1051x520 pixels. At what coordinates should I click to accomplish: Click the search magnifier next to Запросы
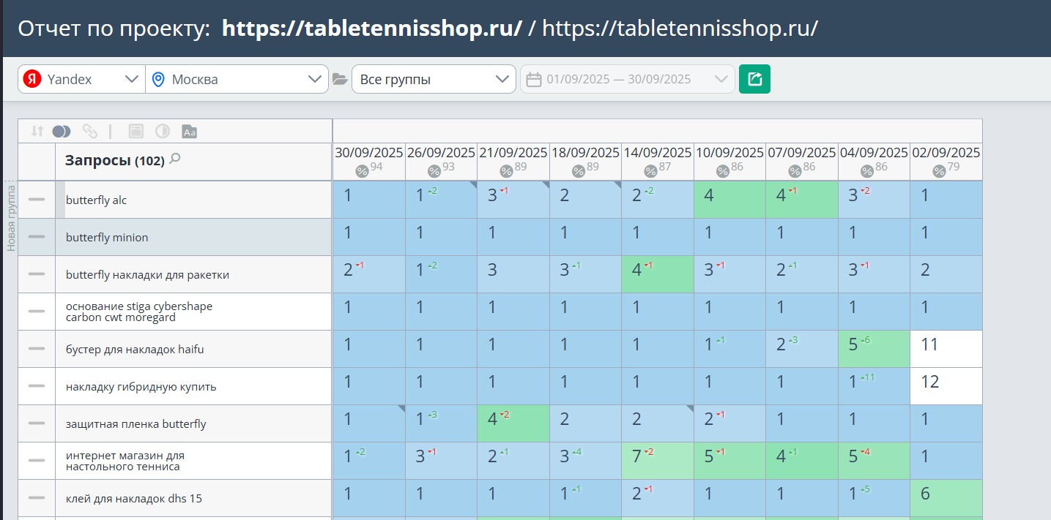174,159
